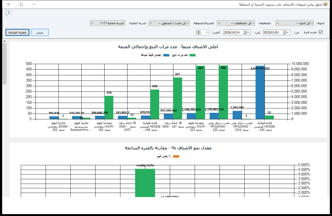Open the calendar picker of the from date 2025/01/01
This screenshot has width=332, height=216.
tap(286, 32)
